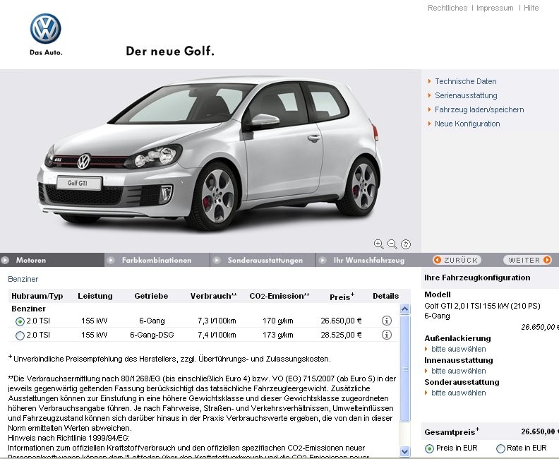The image size is (559, 459).
Task: Click scrollbar down arrow in engine list
Action: (404, 451)
